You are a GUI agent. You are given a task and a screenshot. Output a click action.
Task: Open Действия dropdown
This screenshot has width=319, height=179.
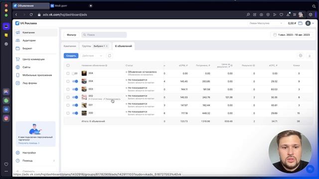point(92,56)
